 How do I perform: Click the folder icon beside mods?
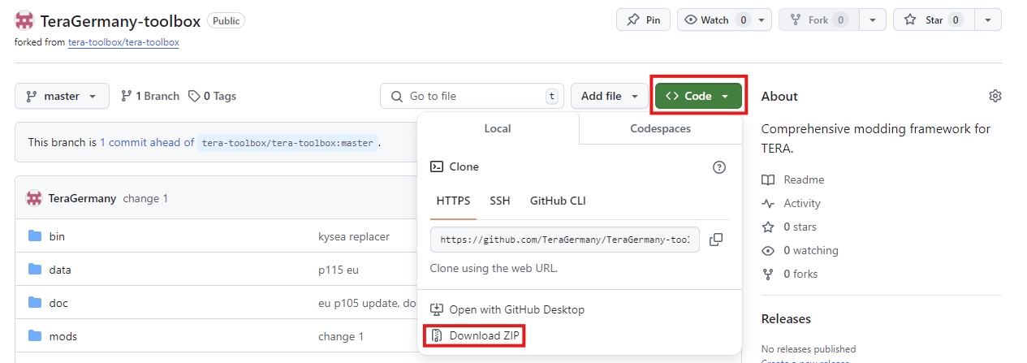35,336
